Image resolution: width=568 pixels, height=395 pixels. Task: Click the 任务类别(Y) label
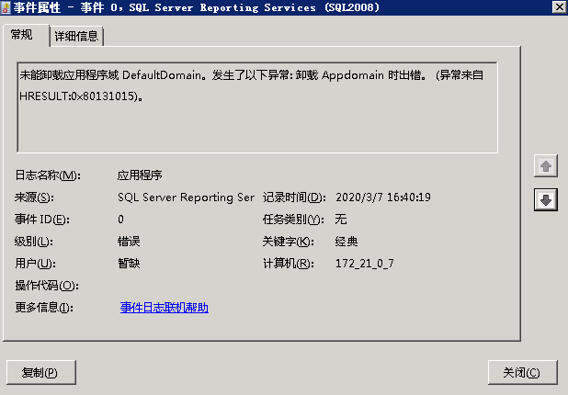tap(293, 220)
